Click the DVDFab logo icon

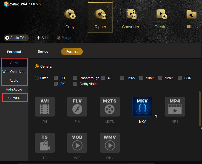click(x=6, y=4)
